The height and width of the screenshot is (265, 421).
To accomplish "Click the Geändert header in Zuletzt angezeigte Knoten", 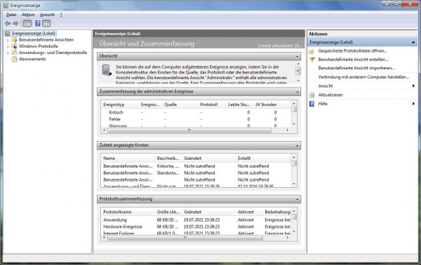I will pos(208,158).
